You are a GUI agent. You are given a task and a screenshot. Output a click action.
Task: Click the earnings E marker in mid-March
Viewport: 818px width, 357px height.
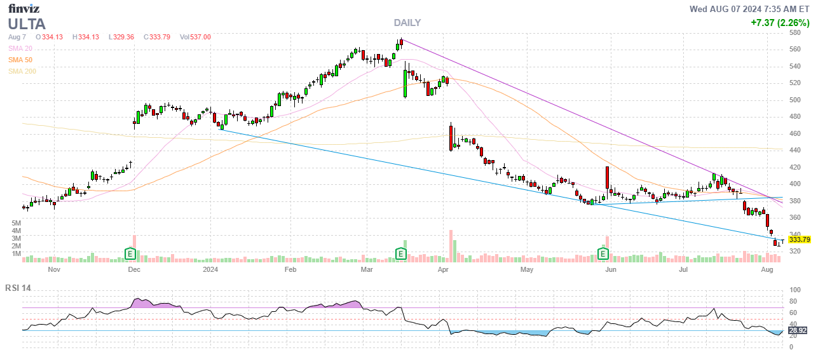(x=401, y=254)
